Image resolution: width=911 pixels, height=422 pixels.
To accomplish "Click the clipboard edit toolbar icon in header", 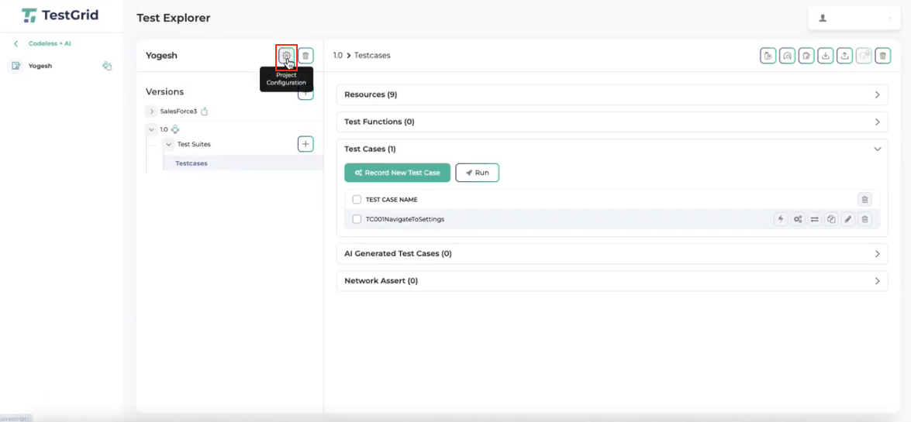I will [806, 56].
